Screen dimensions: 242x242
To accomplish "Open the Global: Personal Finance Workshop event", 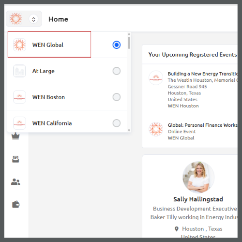I will click(202, 125).
